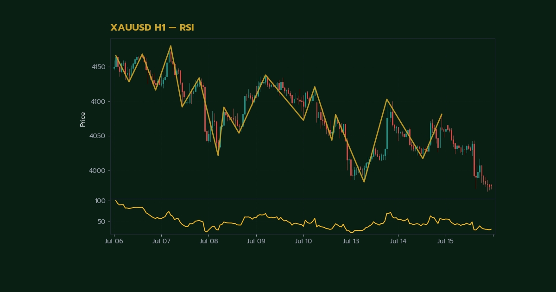The width and height of the screenshot is (556, 292).
Task: Select the Jul 09 date label
Action: 256,241
